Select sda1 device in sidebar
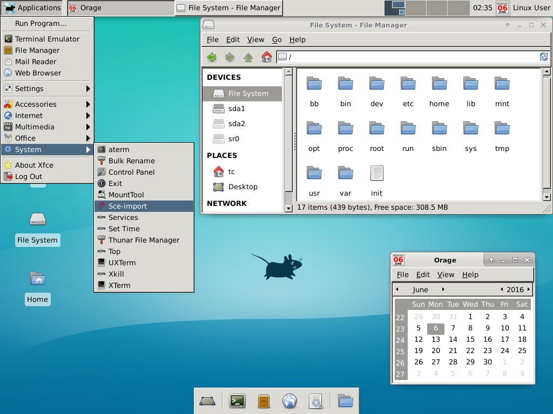The image size is (553, 414). coord(237,108)
